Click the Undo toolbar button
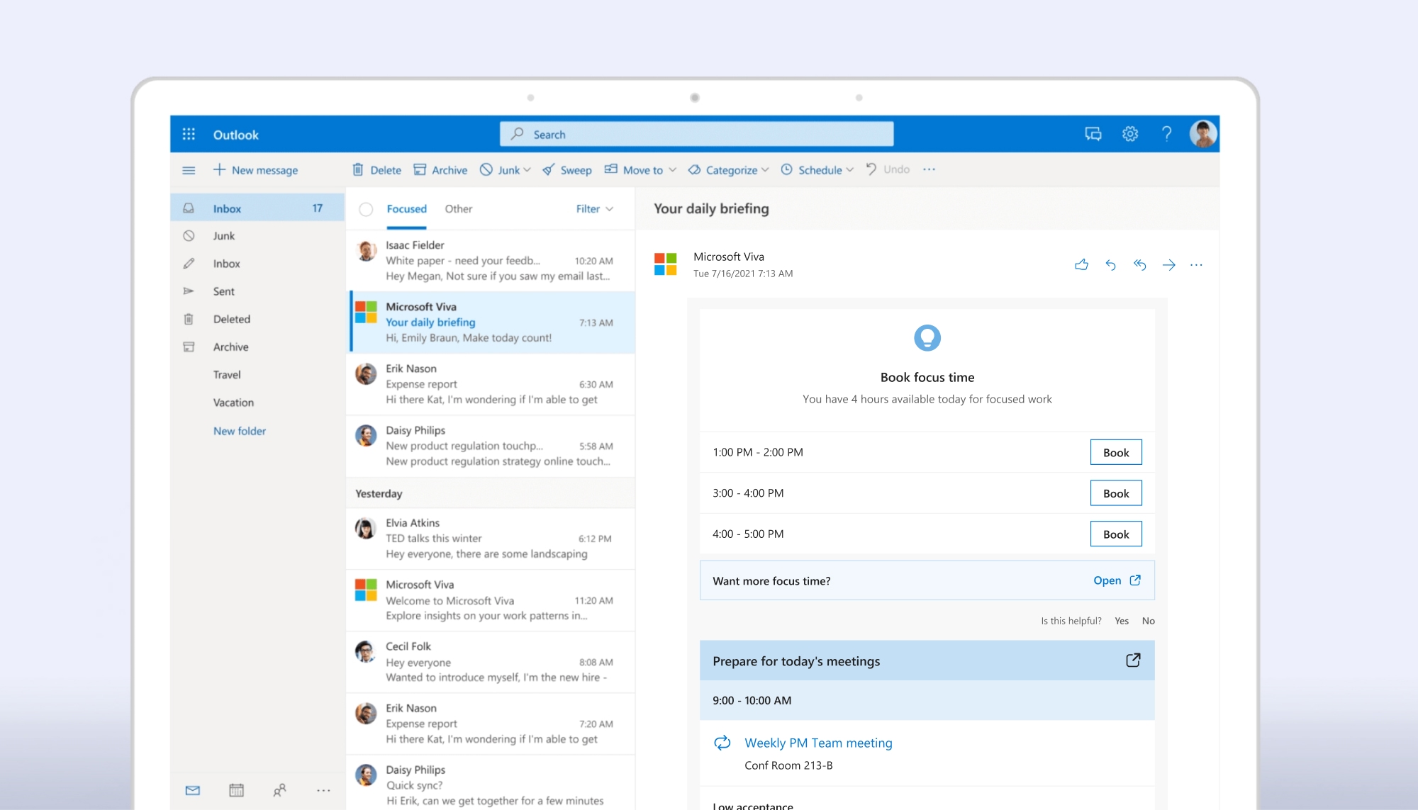 pos(888,169)
